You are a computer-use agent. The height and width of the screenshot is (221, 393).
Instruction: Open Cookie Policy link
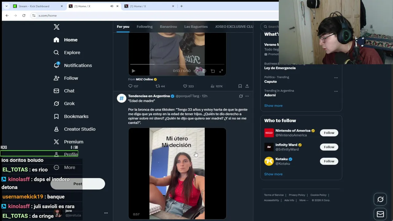tap(318, 195)
